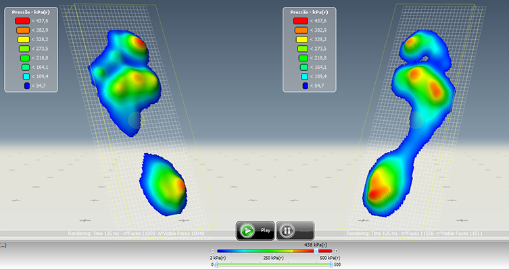This screenshot has width=509, height=270.
Task: Click dark blue 54,7 swatch in left legend
Action: (x=22, y=86)
